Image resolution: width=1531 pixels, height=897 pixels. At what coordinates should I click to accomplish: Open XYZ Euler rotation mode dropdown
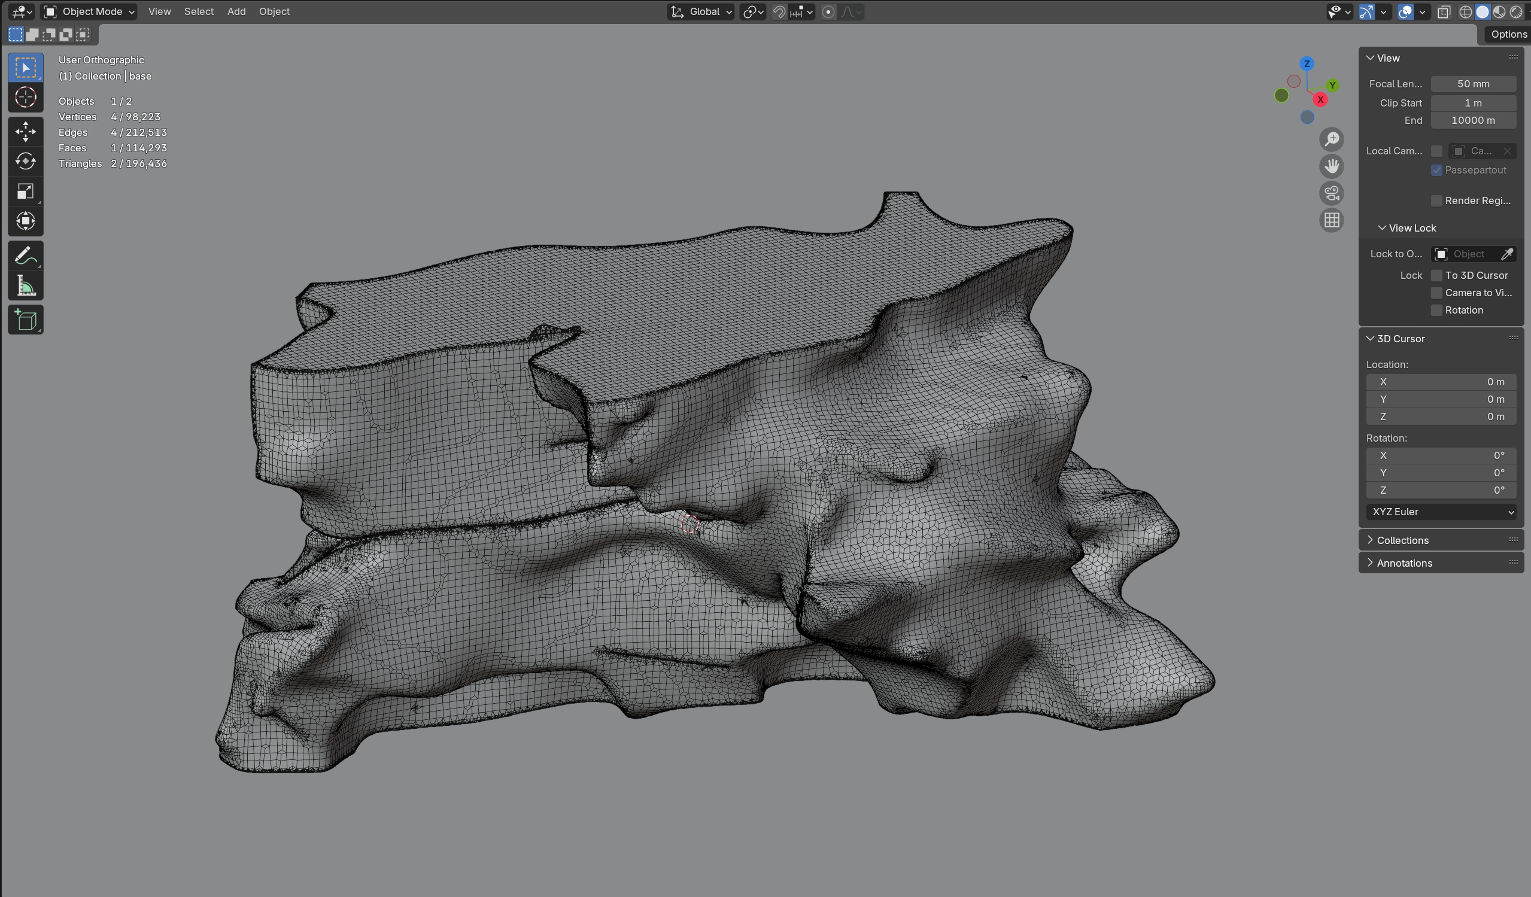(x=1441, y=512)
